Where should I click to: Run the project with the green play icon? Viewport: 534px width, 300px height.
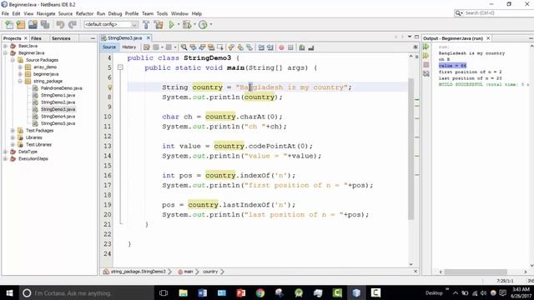pos(172,24)
